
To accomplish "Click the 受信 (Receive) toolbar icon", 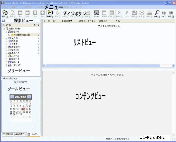I will [5, 13].
